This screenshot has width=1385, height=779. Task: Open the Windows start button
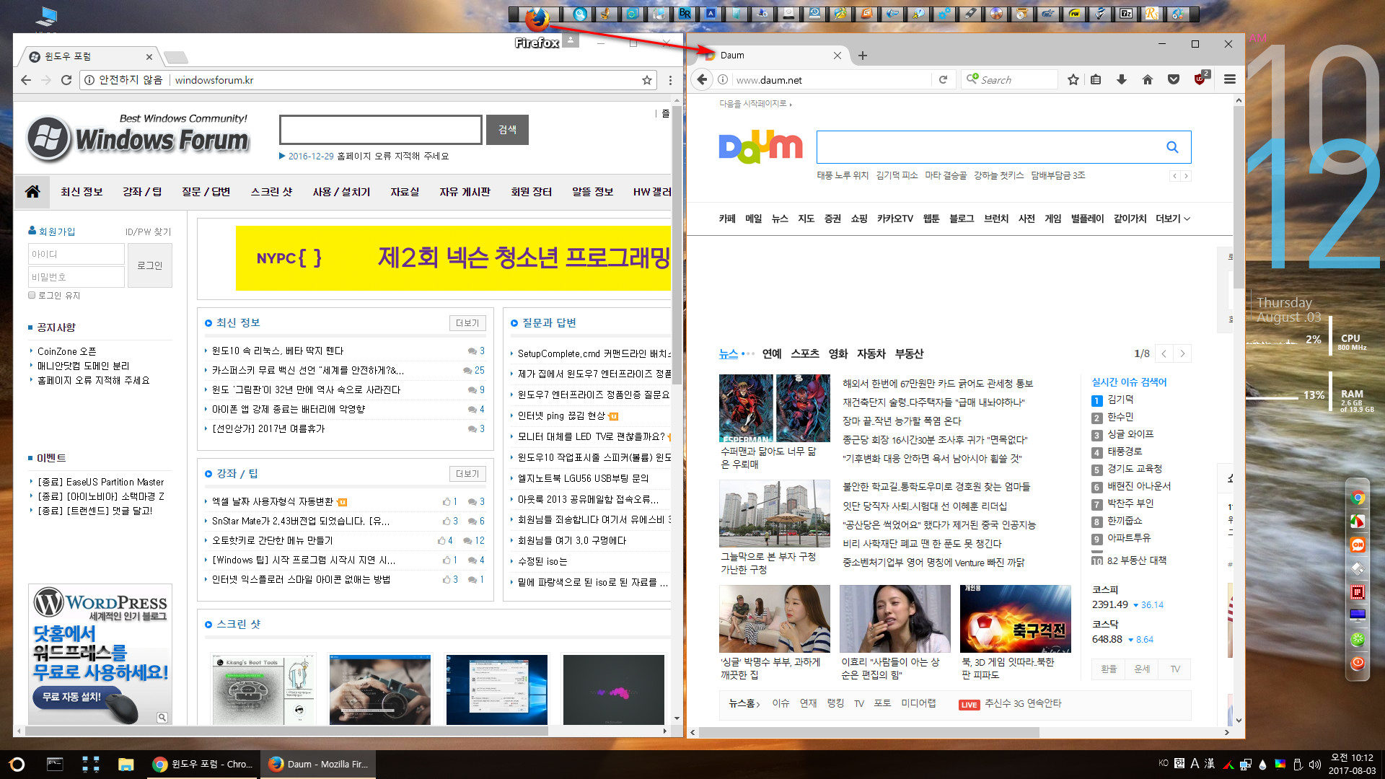[17, 765]
